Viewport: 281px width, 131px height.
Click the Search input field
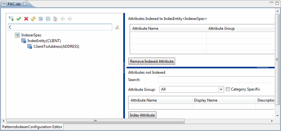[216, 80]
